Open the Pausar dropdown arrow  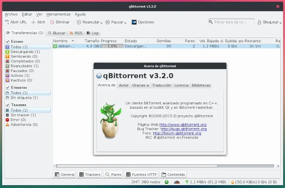pos(125,23)
